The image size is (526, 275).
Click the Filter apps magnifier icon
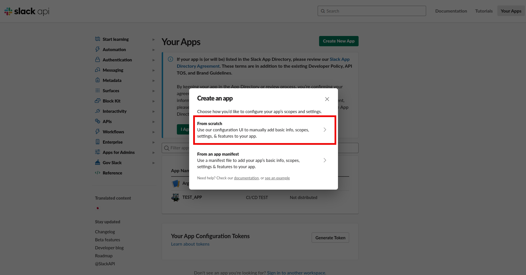167,148
